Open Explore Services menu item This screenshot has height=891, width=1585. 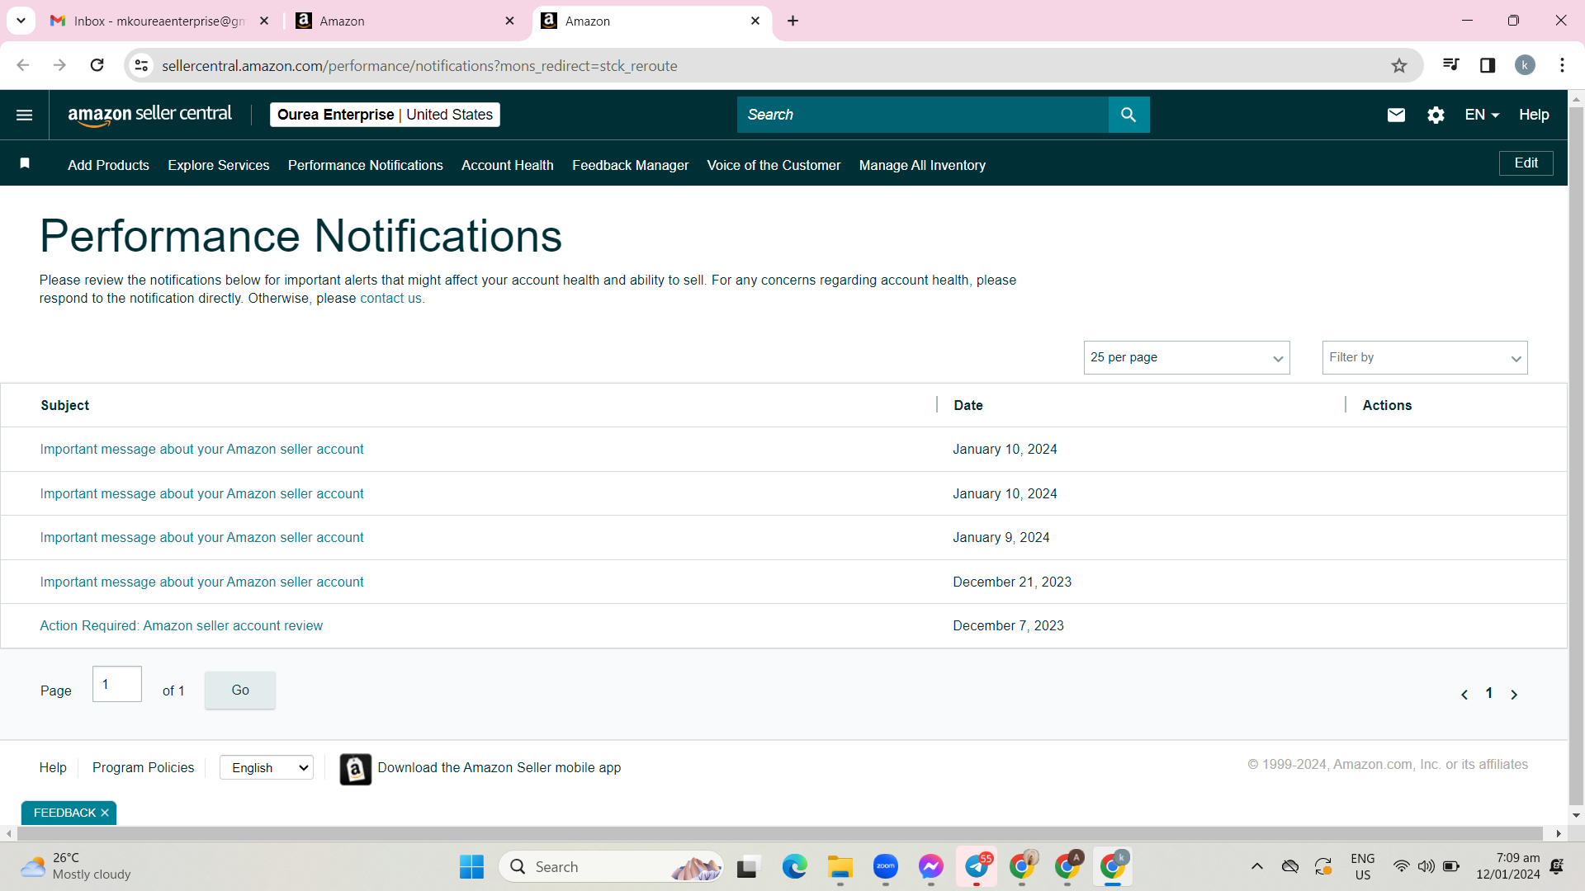[x=219, y=165]
